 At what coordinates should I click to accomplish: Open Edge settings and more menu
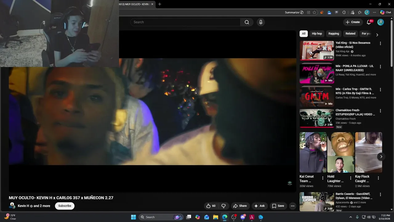click(x=374, y=12)
